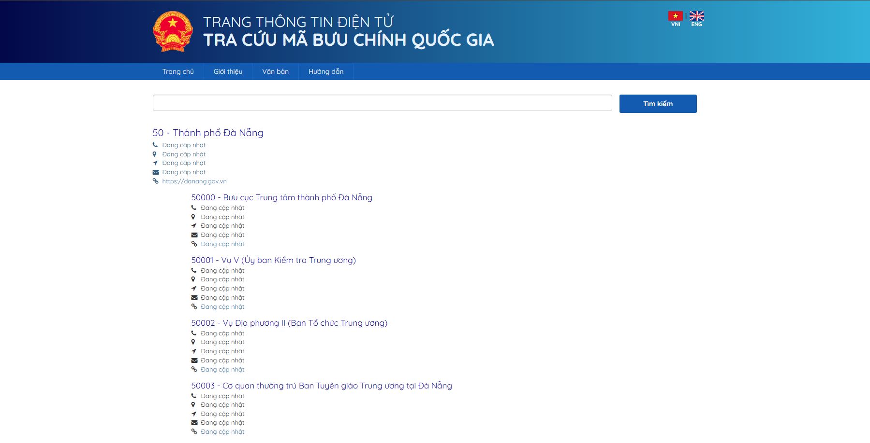870x443 pixels.
Task: Click navigation arrow icon under entry 50002
Action: click(194, 351)
